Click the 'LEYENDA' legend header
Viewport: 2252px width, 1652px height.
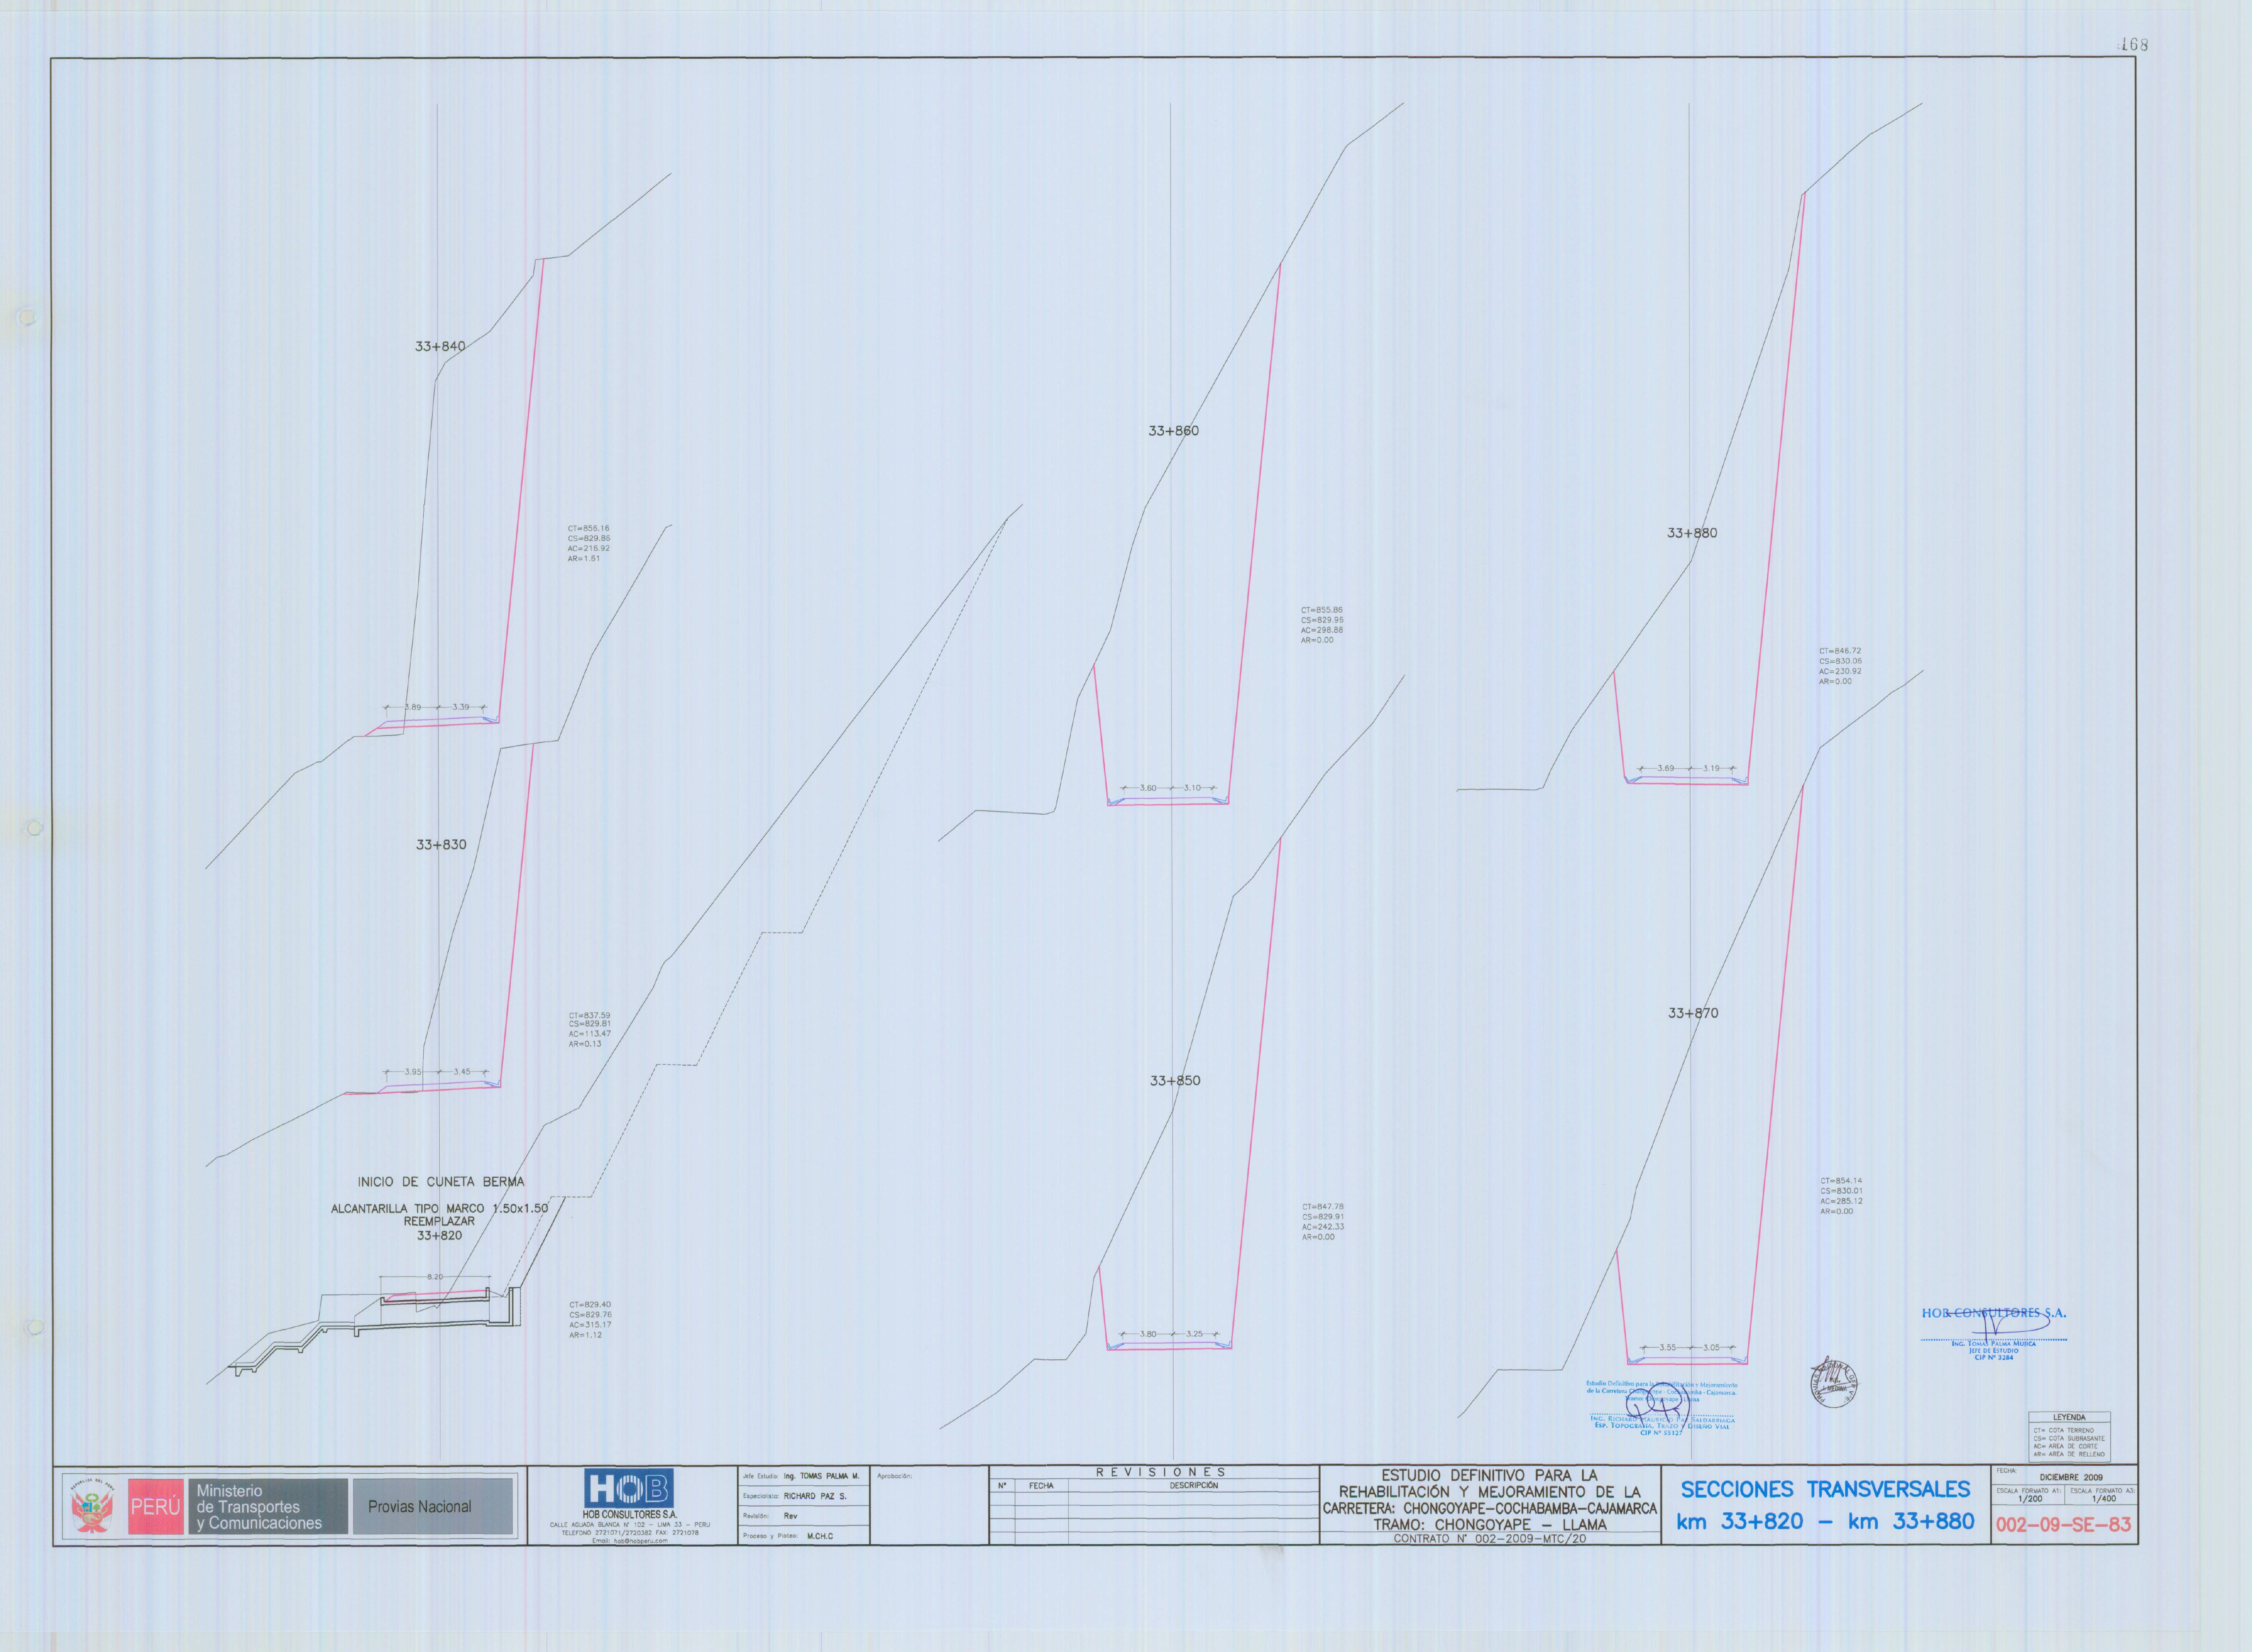click(x=2069, y=1418)
